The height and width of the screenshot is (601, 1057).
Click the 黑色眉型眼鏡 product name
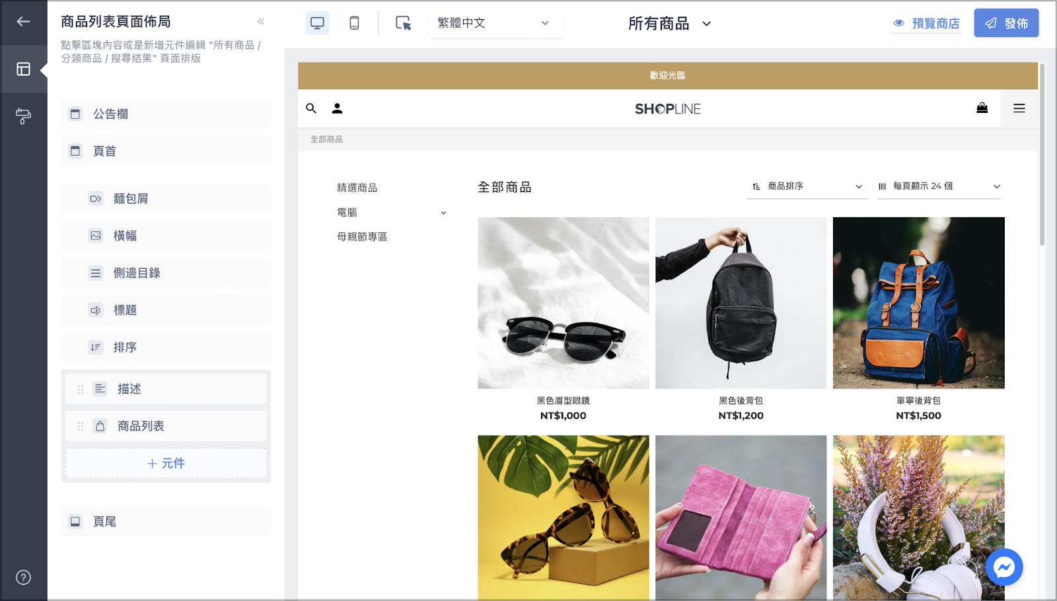click(x=564, y=400)
